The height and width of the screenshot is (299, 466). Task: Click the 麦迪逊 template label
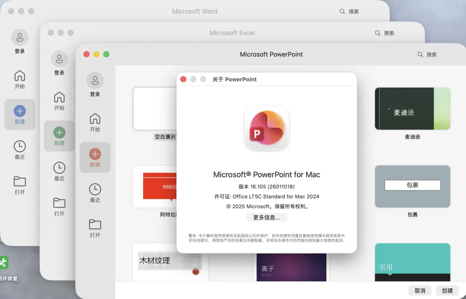click(412, 137)
